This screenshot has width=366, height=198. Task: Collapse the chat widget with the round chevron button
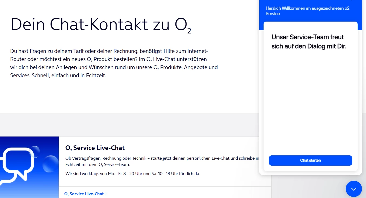click(354, 189)
